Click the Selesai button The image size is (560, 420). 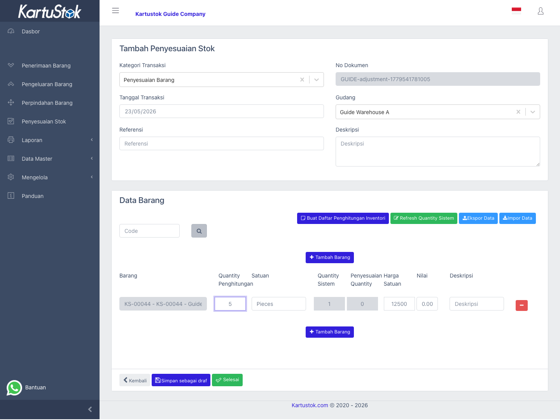click(x=227, y=380)
